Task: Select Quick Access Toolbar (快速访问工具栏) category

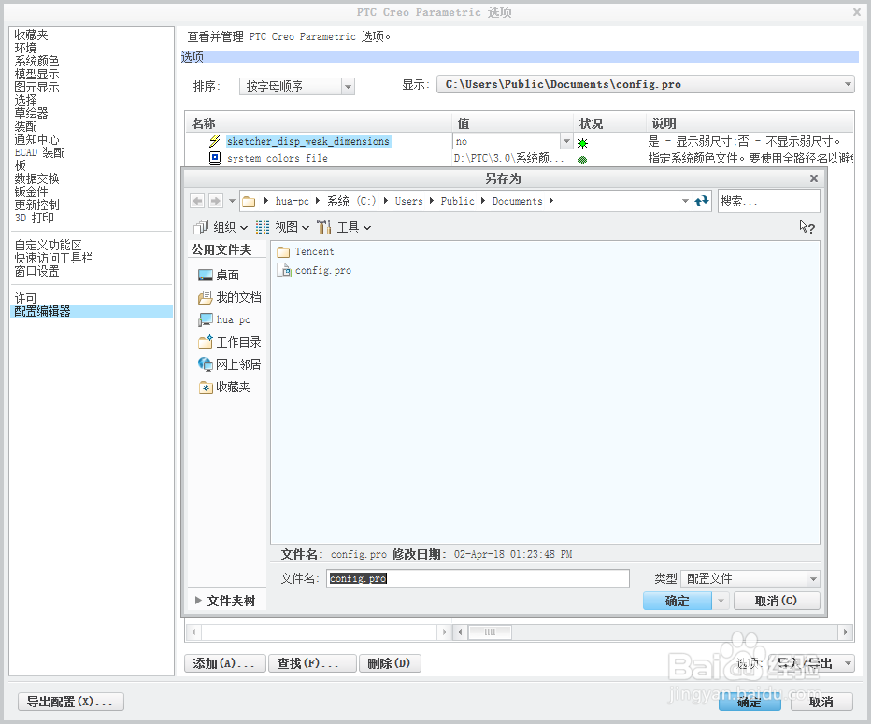Action: (x=53, y=258)
